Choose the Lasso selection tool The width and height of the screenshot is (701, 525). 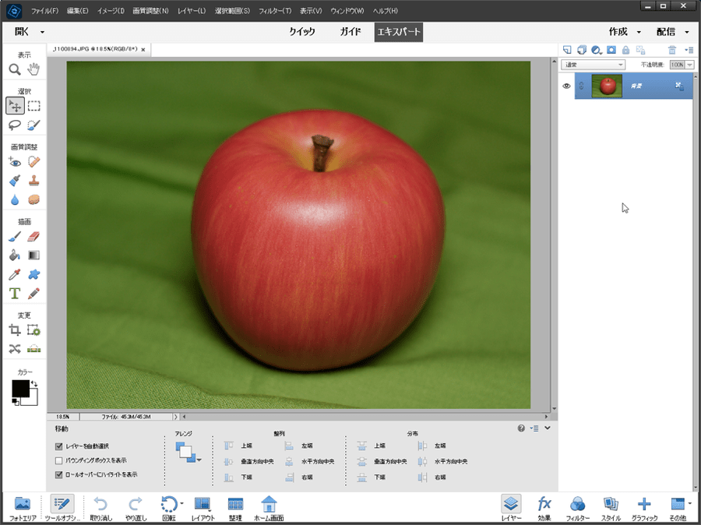(15, 125)
